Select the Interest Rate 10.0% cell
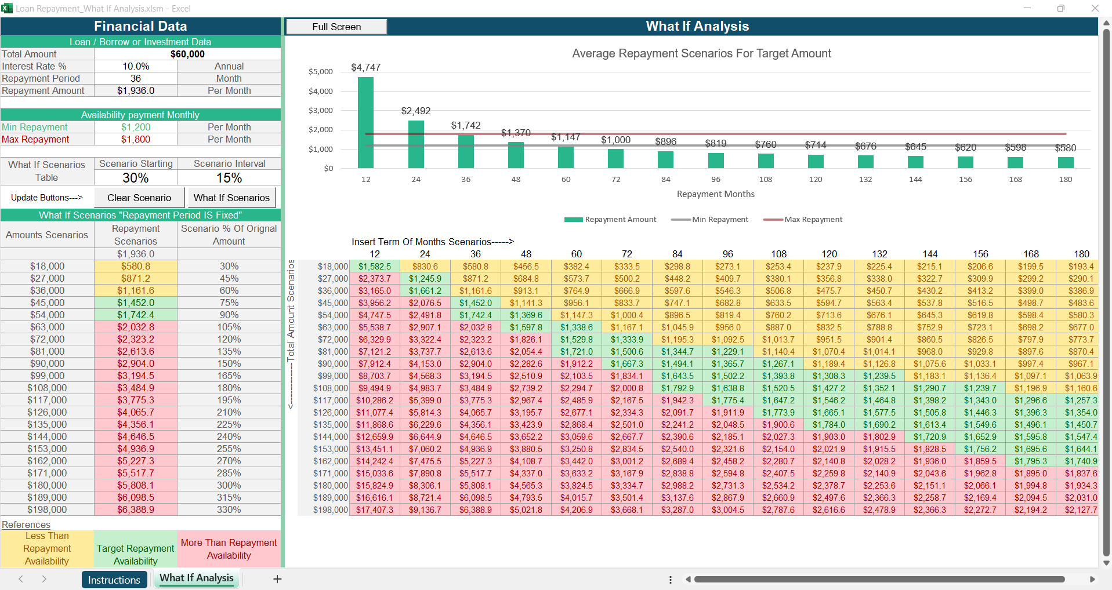The image size is (1112, 590). 136,66
